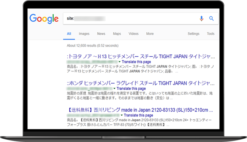
Task: Open the 西川リビング made in Japan result
Action: pyautogui.click(x=140, y=110)
